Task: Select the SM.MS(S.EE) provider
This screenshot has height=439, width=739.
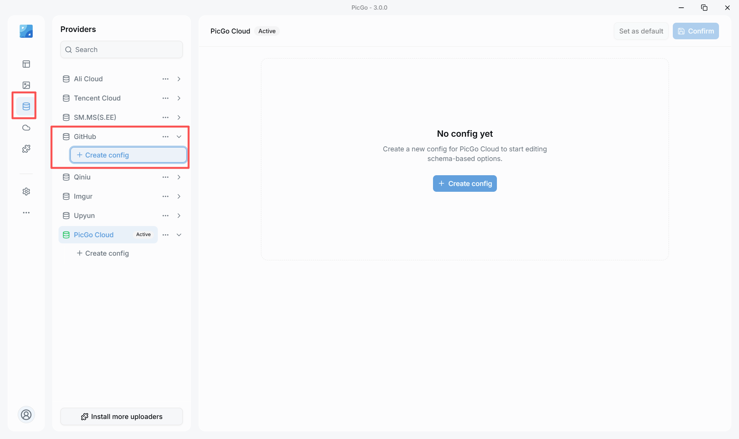Action: click(108, 117)
